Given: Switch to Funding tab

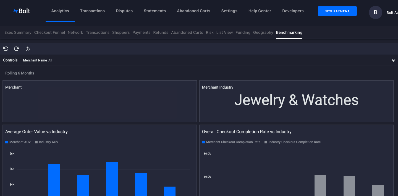Looking at the screenshot, I should (243, 32).
